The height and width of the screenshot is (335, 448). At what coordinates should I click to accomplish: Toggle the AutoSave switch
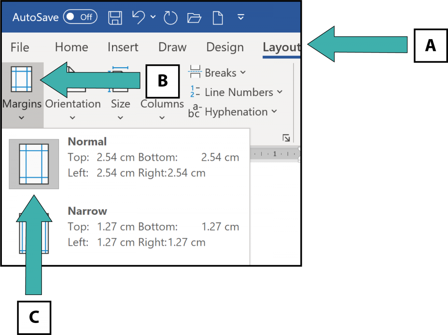point(80,17)
